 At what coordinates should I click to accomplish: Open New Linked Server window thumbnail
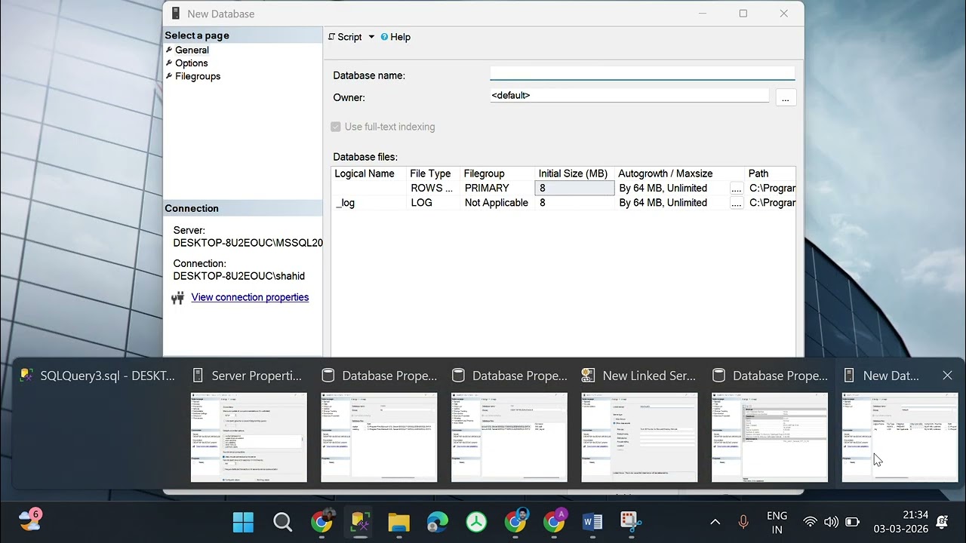(639, 437)
